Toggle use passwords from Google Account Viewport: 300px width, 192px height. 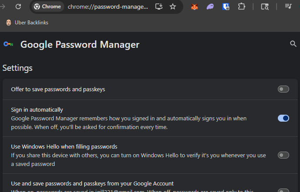tap(283, 189)
